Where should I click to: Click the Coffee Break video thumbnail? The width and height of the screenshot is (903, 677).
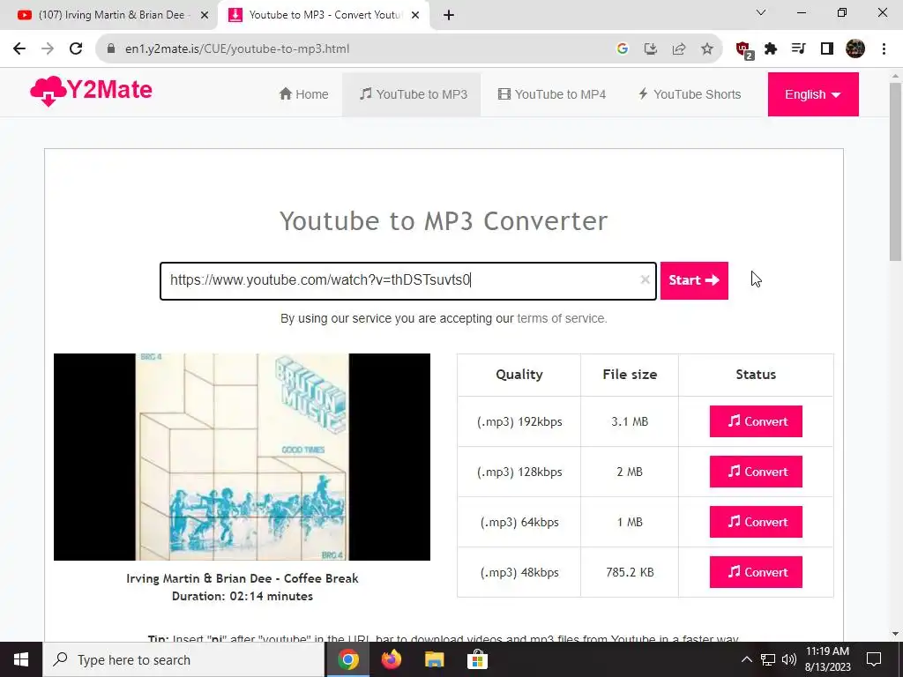(x=242, y=457)
